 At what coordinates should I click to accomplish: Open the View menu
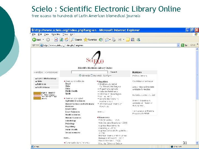[x=46, y=34]
